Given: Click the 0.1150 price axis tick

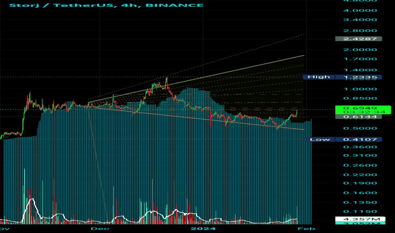Looking at the screenshot, I should [x=360, y=211].
